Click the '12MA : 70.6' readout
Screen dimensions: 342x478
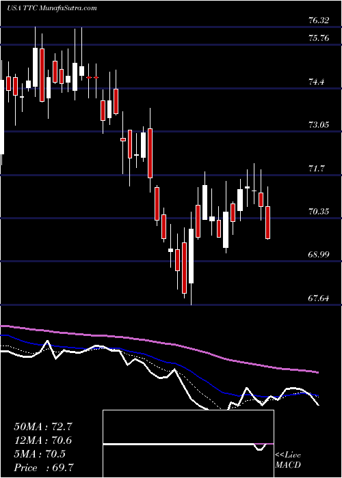pos(43,440)
